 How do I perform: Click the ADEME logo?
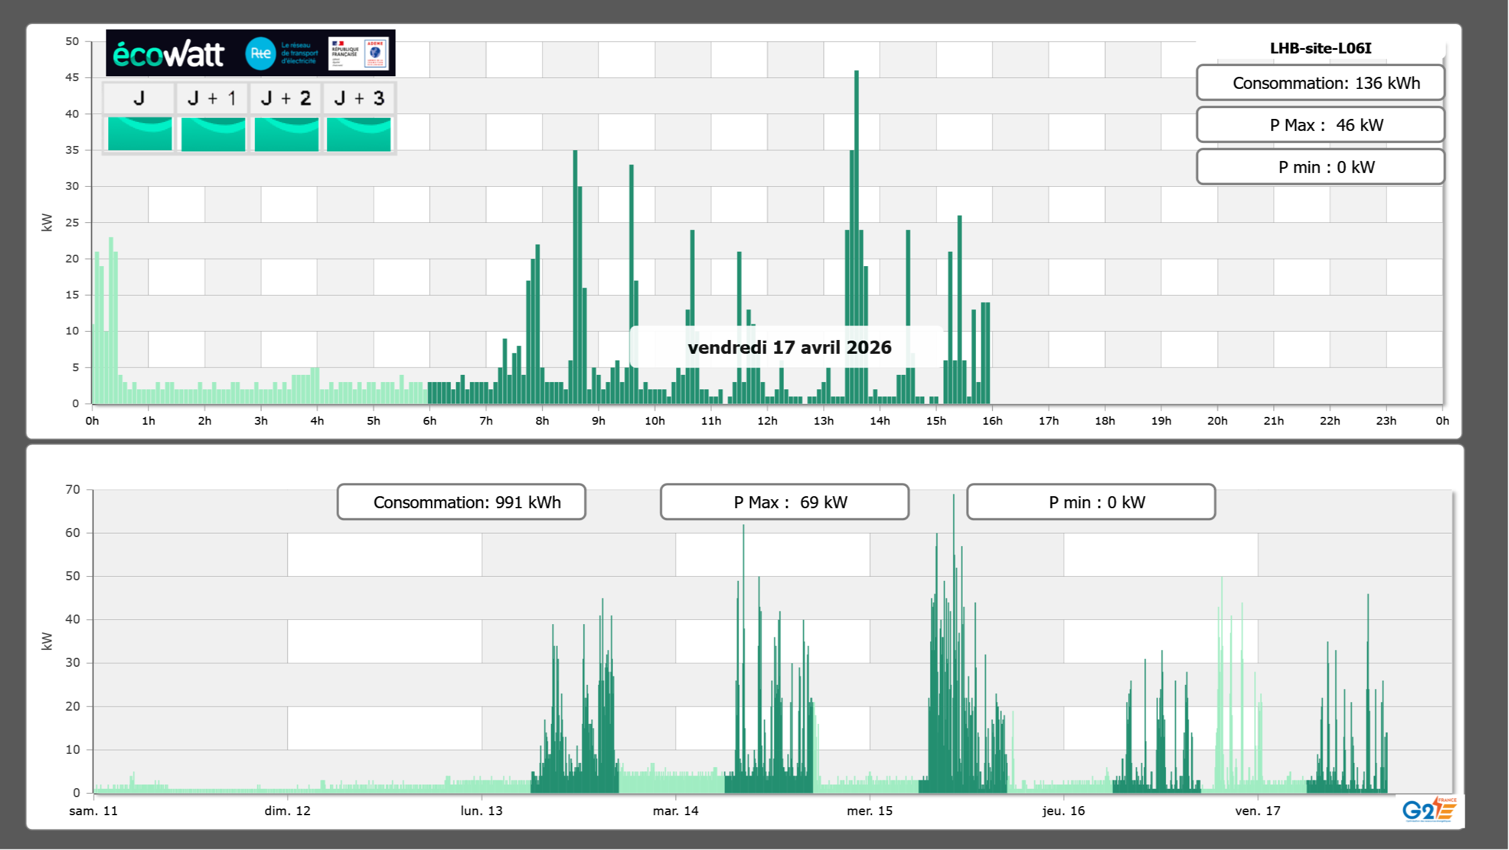[x=376, y=53]
